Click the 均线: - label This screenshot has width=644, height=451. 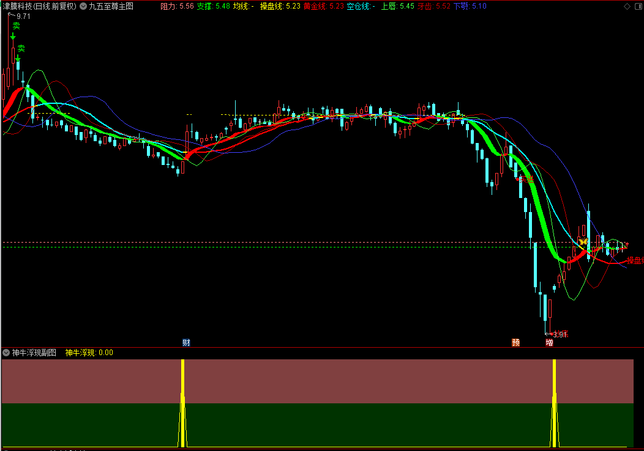(x=244, y=6)
